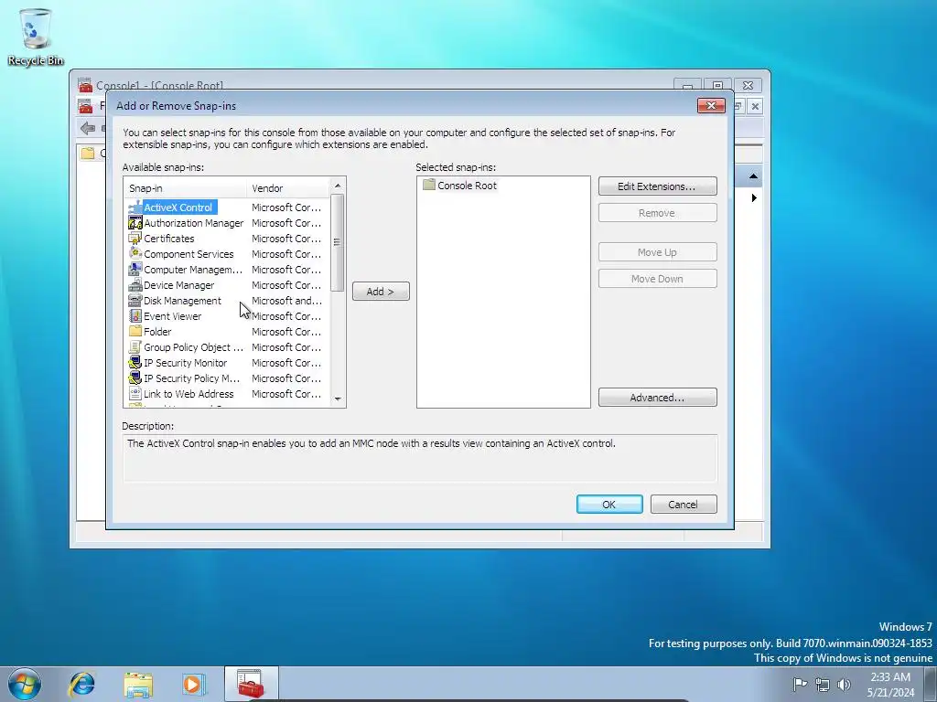Expand the right-pointing arrow in Console1 Actions pane
The width and height of the screenshot is (937, 702).
(754, 197)
